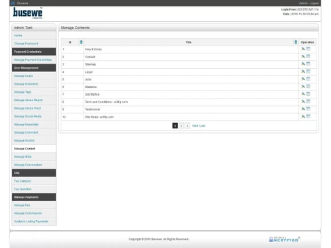Select Manage Content in sidebar
The image size is (331, 248).
24,149
